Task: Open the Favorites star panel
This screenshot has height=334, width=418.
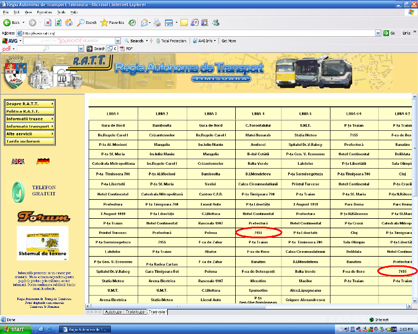Action: point(113,23)
